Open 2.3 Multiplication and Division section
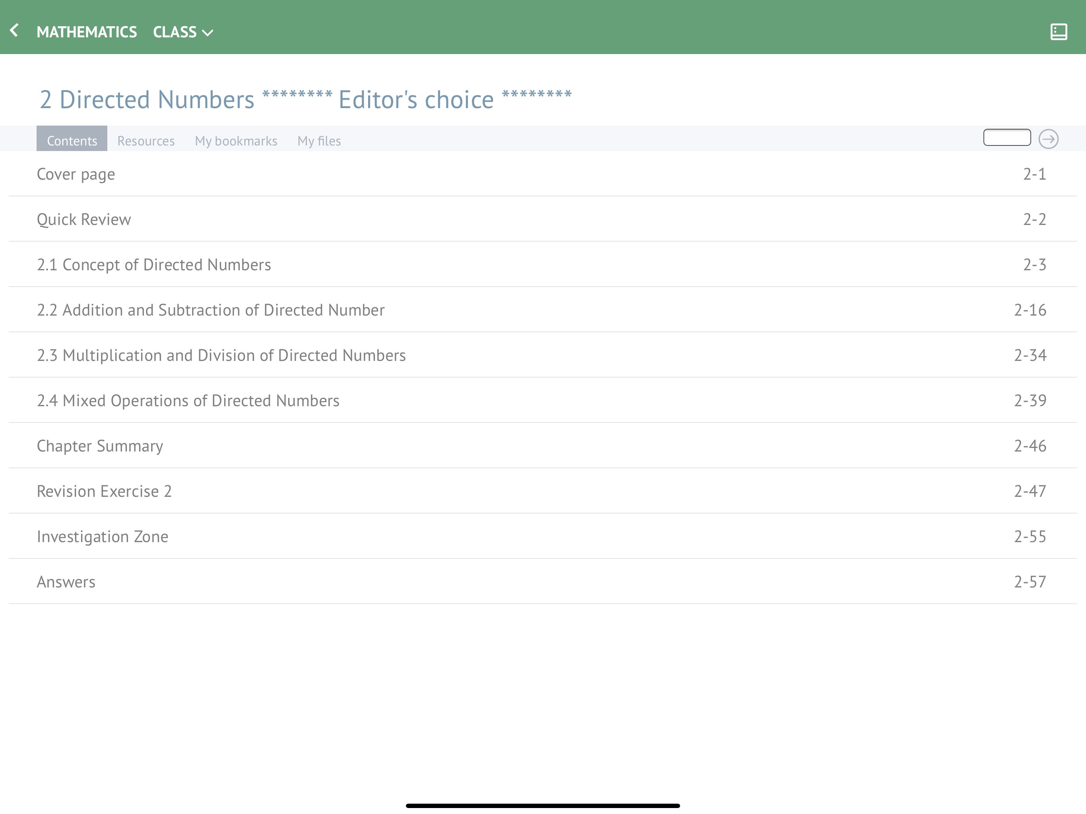1086x814 pixels. [221, 355]
